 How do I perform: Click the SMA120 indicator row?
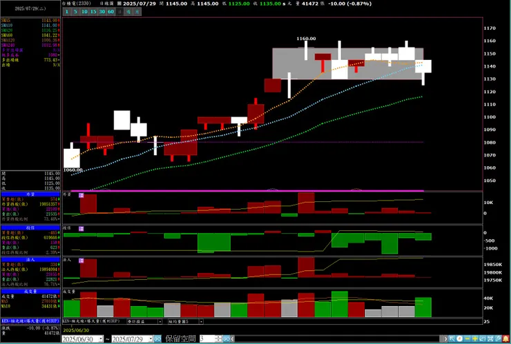point(30,41)
